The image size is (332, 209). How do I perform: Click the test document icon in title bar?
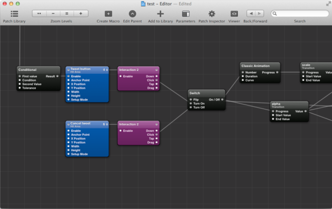click(143, 4)
